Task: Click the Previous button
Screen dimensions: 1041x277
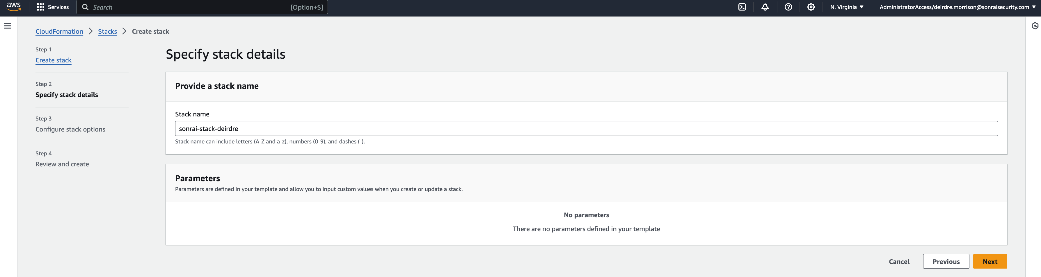Action: pos(946,261)
